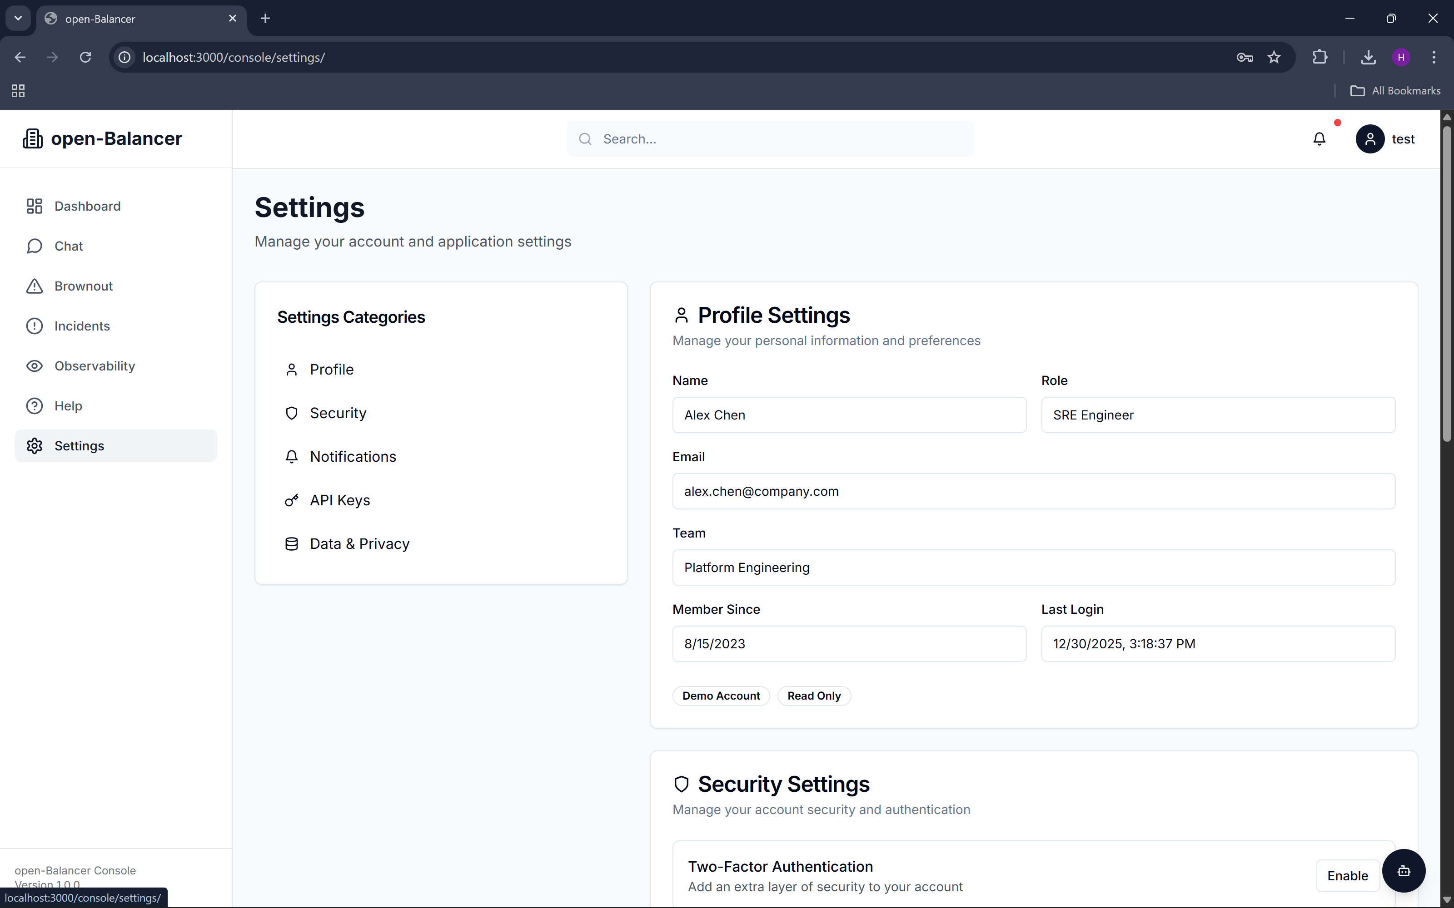Image resolution: width=1454 pixels, height=908 pixels.
Task: Select API Keys settings category
Action: click(x=339, y=500)
